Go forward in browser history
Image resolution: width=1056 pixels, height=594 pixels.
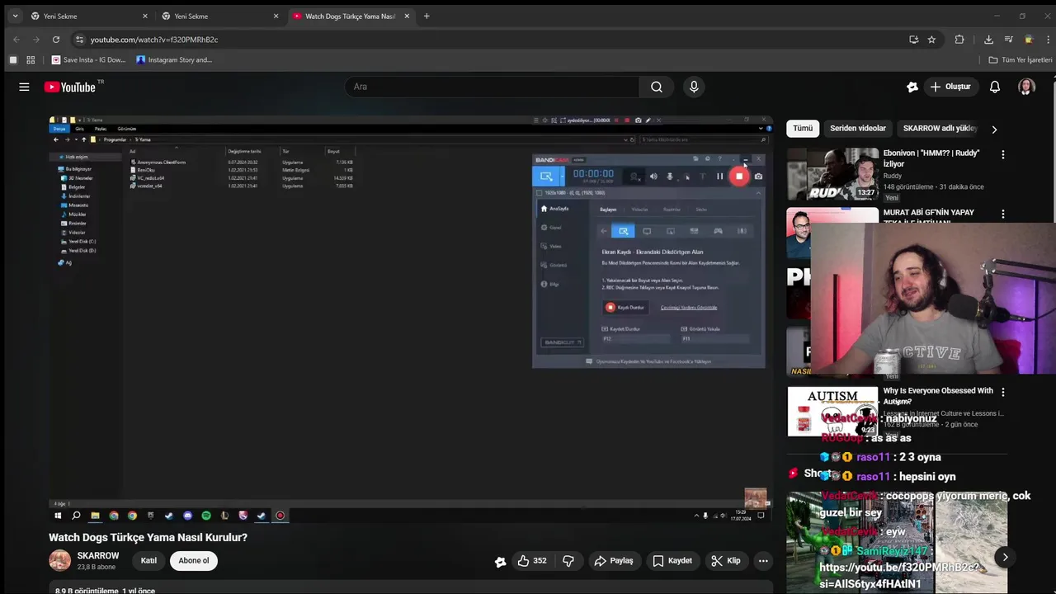point(36,40)
